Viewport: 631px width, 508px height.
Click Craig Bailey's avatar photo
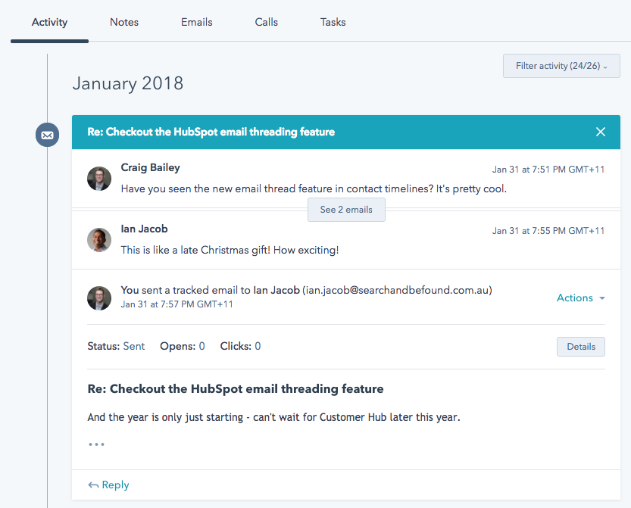click(99, 179)
